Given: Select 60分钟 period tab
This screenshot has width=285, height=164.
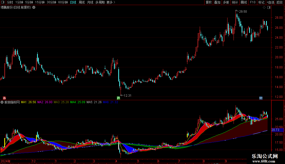Looking at the screenshot, I should pos(63,2).
